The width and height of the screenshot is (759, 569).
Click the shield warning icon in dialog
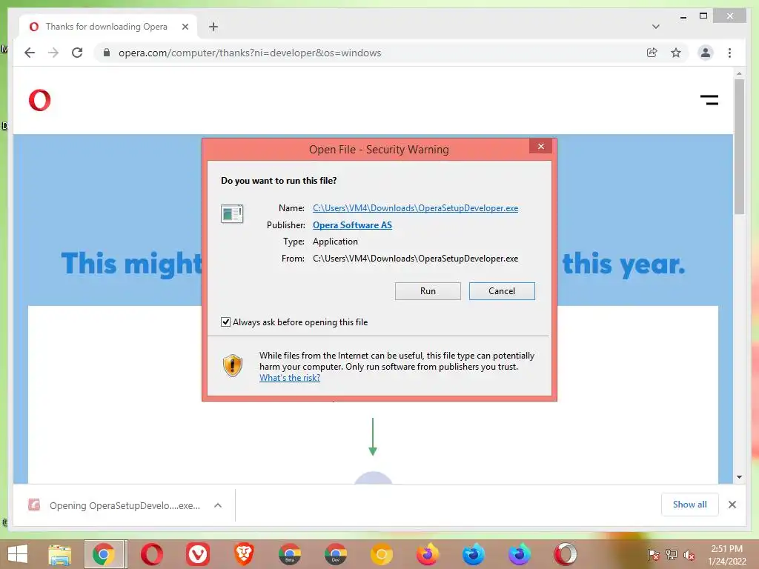233,365
